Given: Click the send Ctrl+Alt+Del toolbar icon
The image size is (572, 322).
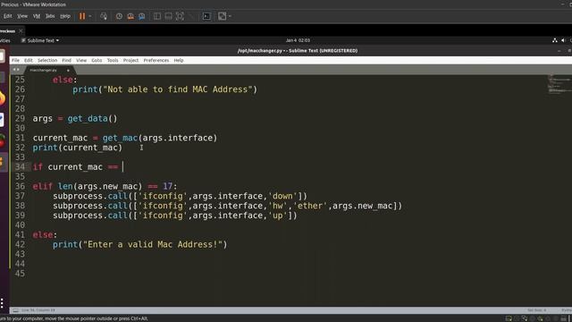Looking at the screenshot, I should point(104,16).
